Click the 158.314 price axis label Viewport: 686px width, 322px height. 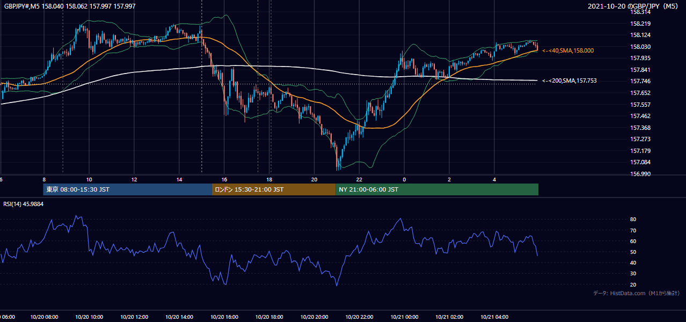[x=640, y=12]
